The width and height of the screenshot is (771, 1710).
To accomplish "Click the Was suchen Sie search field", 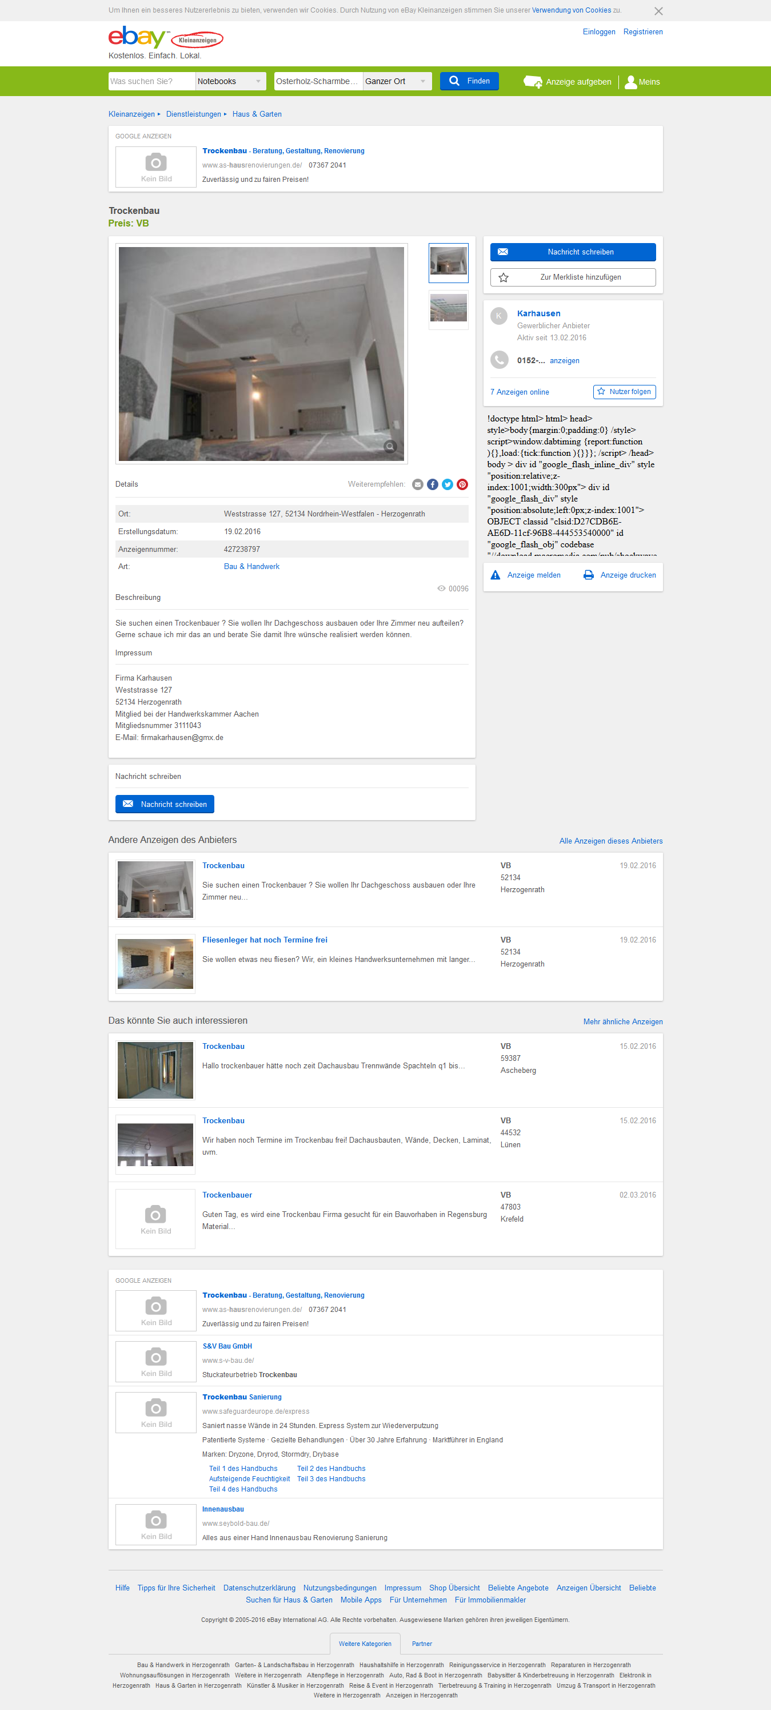I will pos(151,81).
